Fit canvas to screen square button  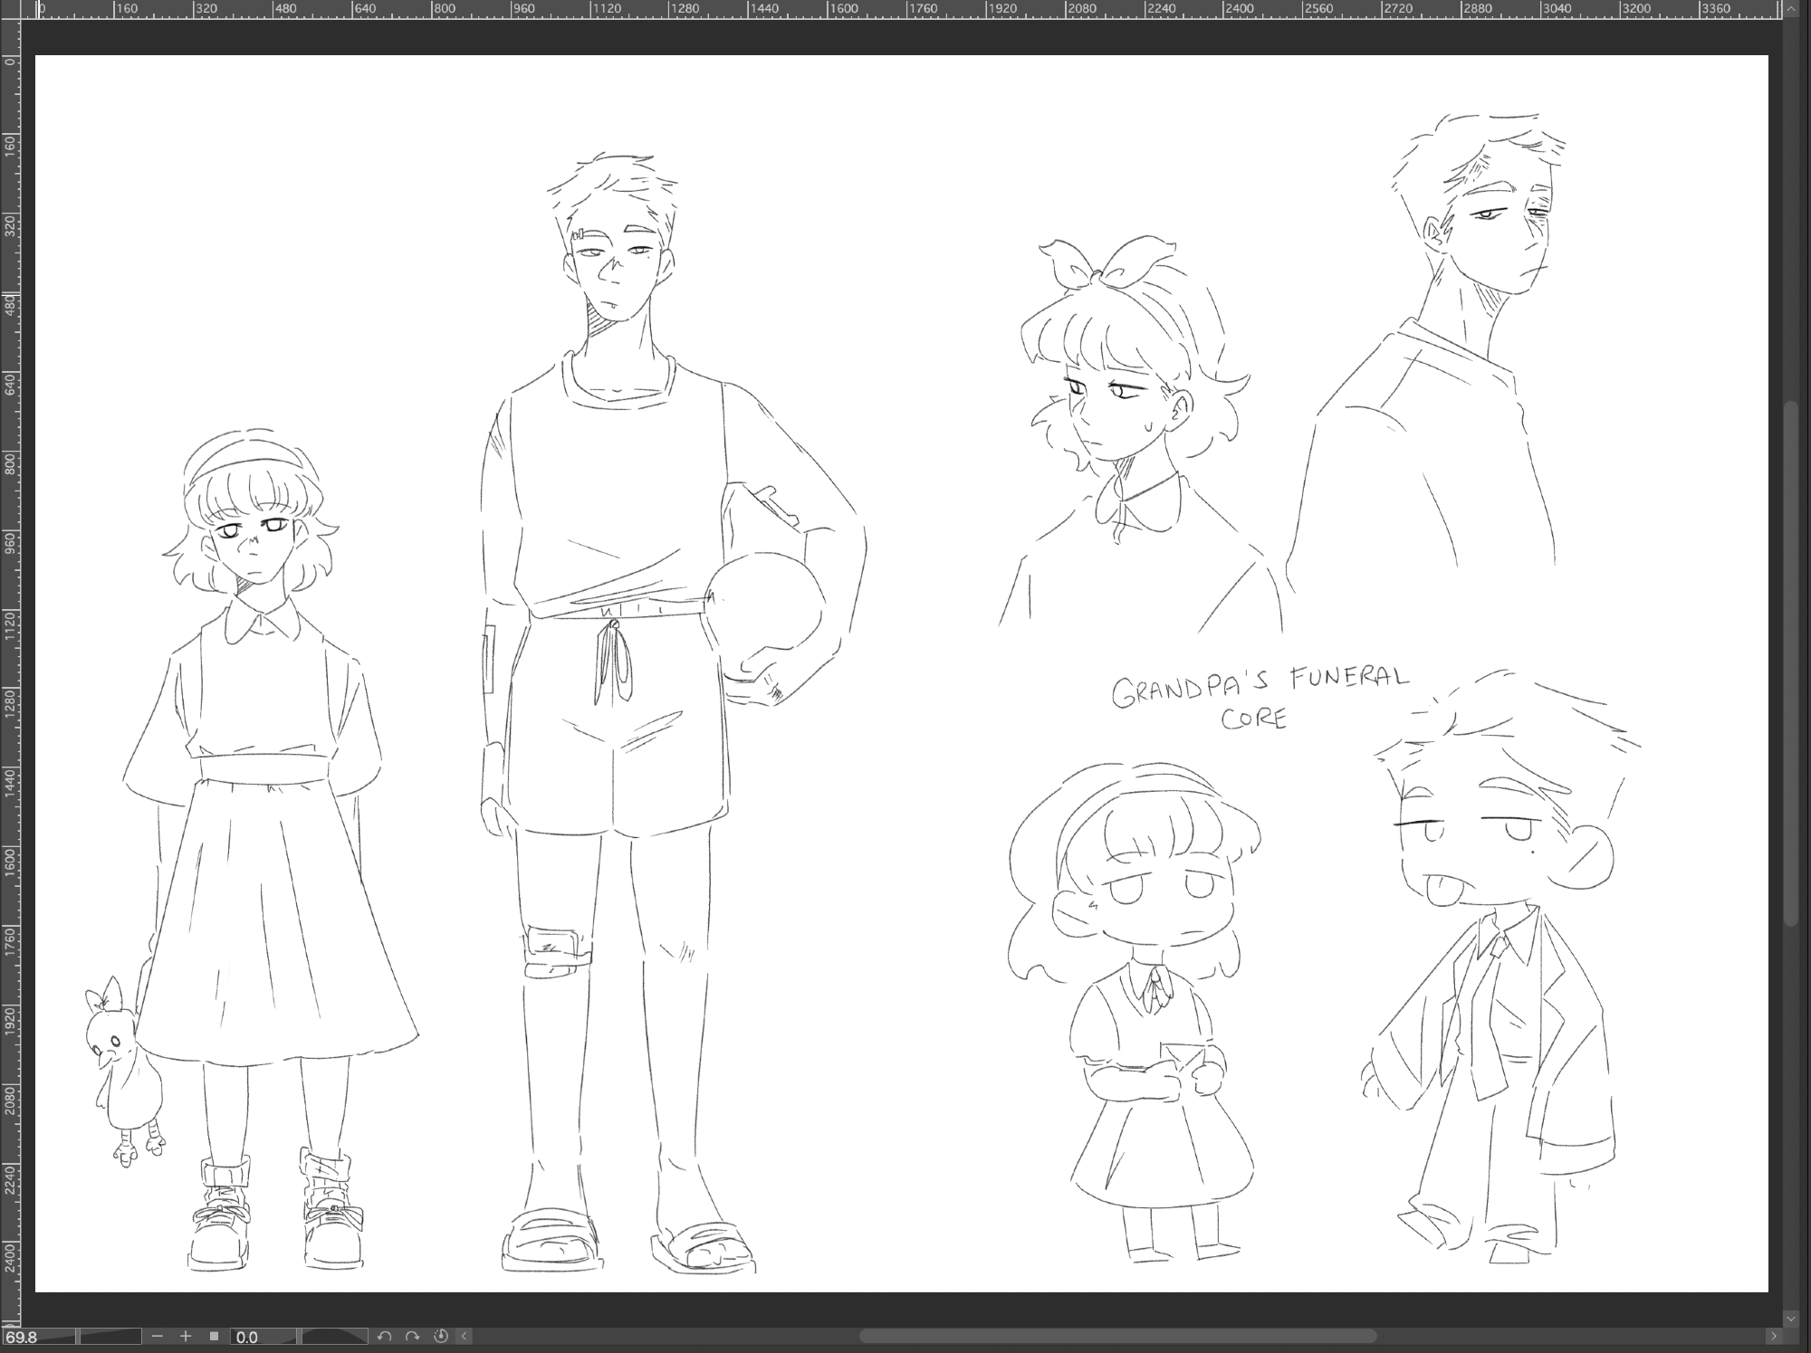215,1336
